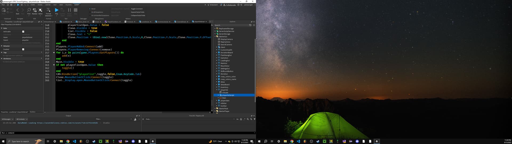Click the small blue play icon in quick access bar
The width and height of the screenshot is (512, 144).
[18, 5]
